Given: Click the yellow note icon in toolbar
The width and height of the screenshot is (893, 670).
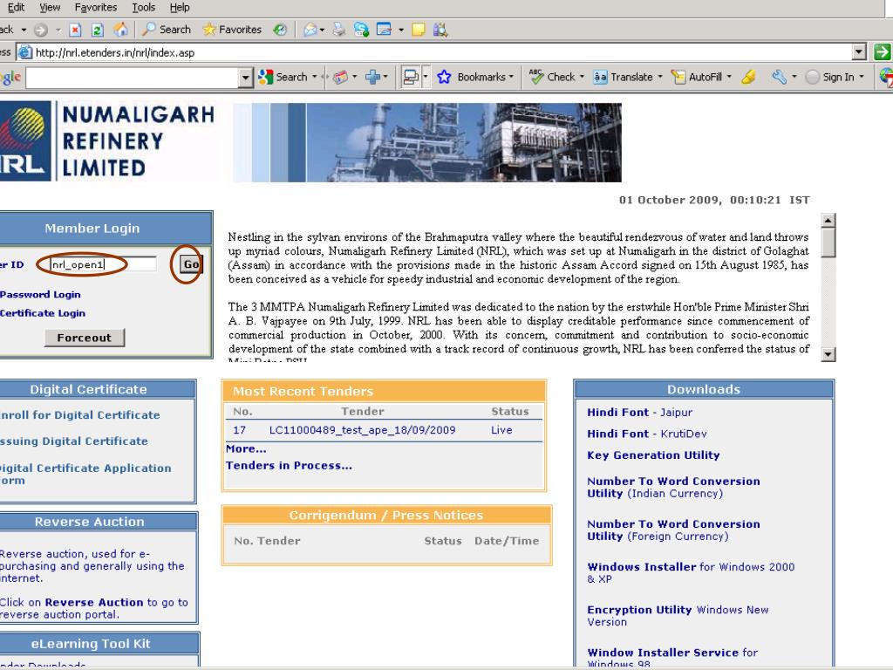Looking at the screenshot, I should point(418,30).
